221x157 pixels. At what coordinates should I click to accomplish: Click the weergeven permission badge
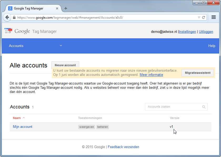[x=86, y=127]
